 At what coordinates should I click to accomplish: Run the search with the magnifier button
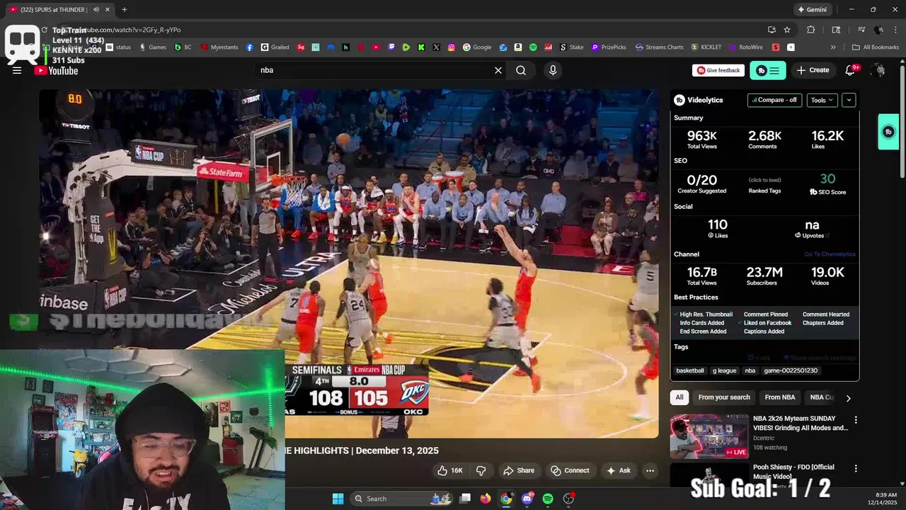click(521, 70)
